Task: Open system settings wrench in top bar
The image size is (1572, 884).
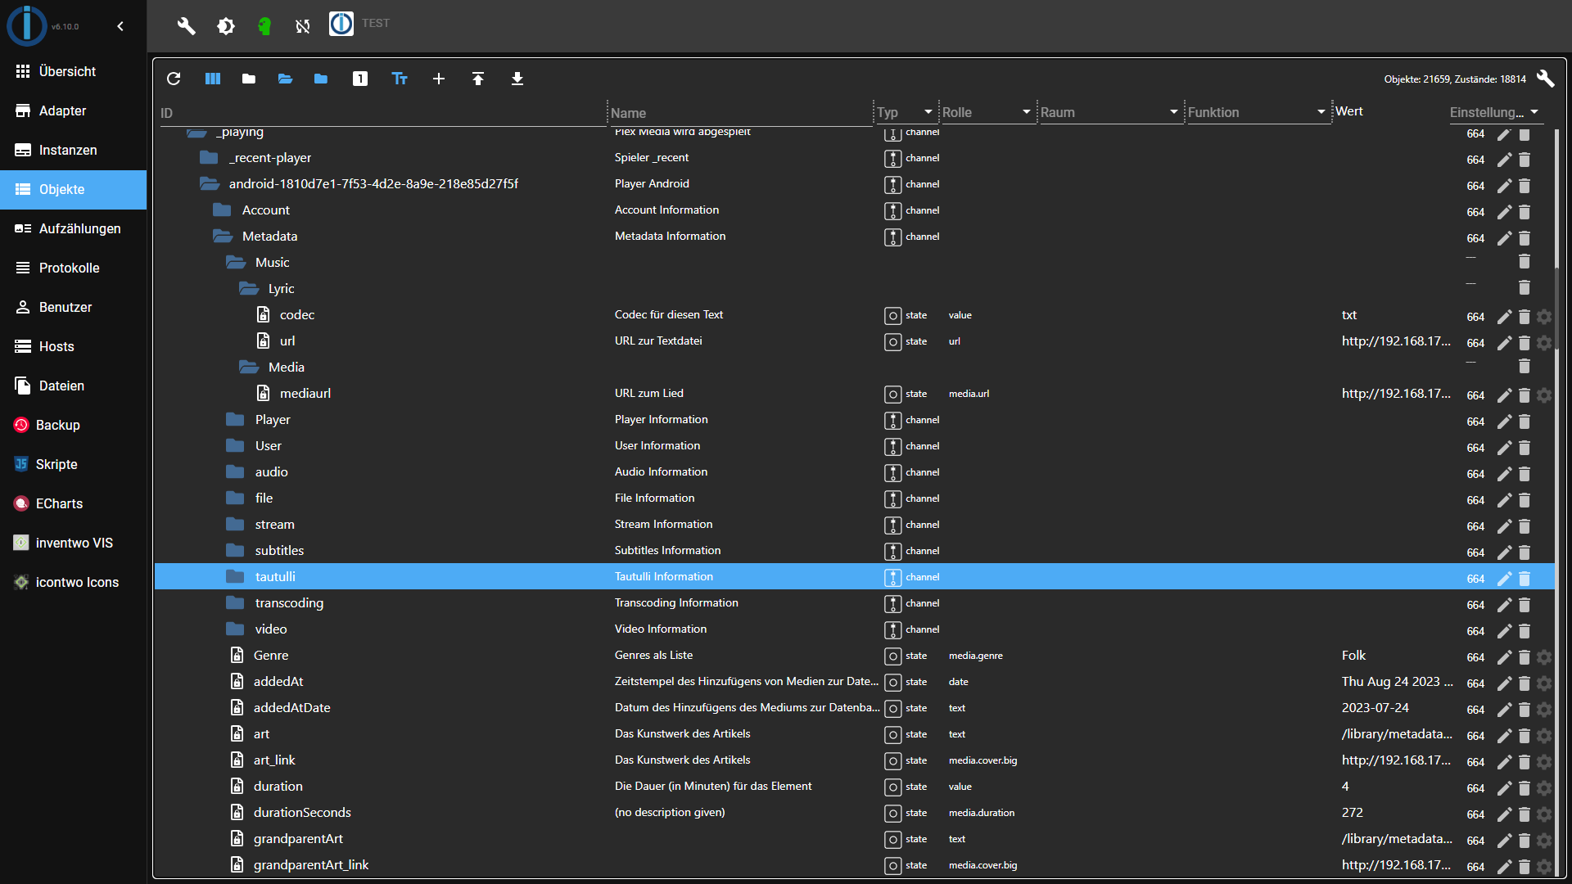Action: pyautogui.click(x=187, y=26)
